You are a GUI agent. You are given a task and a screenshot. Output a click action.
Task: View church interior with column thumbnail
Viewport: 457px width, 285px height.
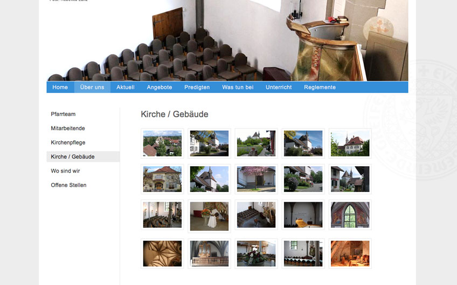click(162, 215)
